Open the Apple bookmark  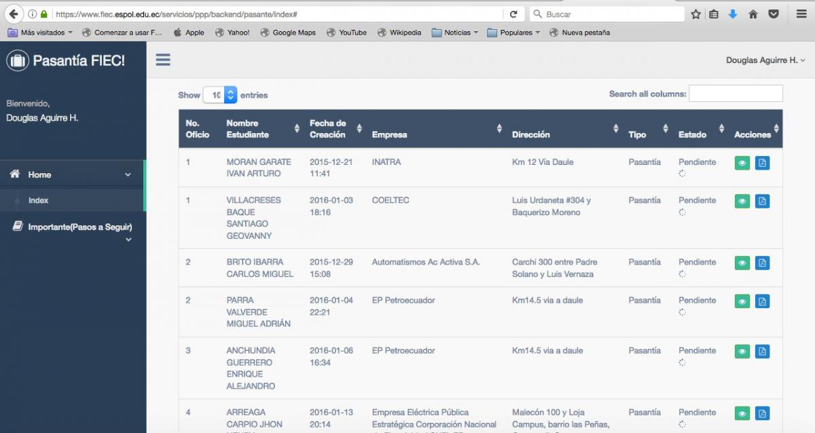pos(188,33)
